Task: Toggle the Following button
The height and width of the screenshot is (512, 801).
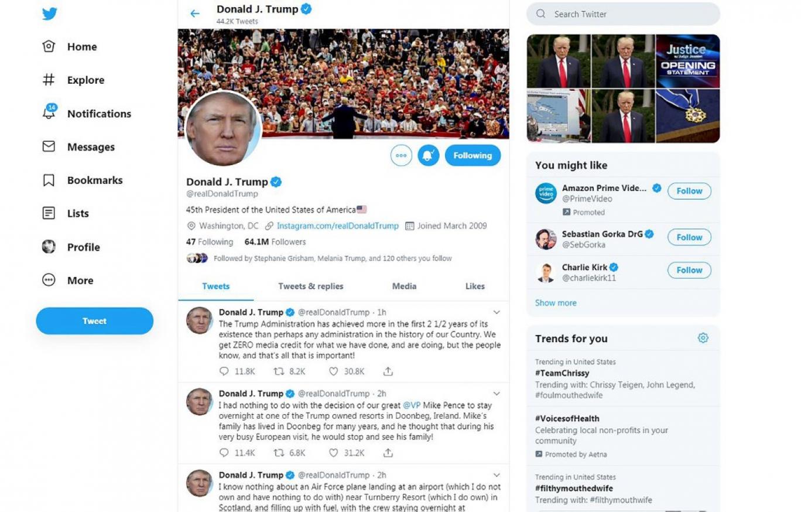Action: tap(473, 155)
